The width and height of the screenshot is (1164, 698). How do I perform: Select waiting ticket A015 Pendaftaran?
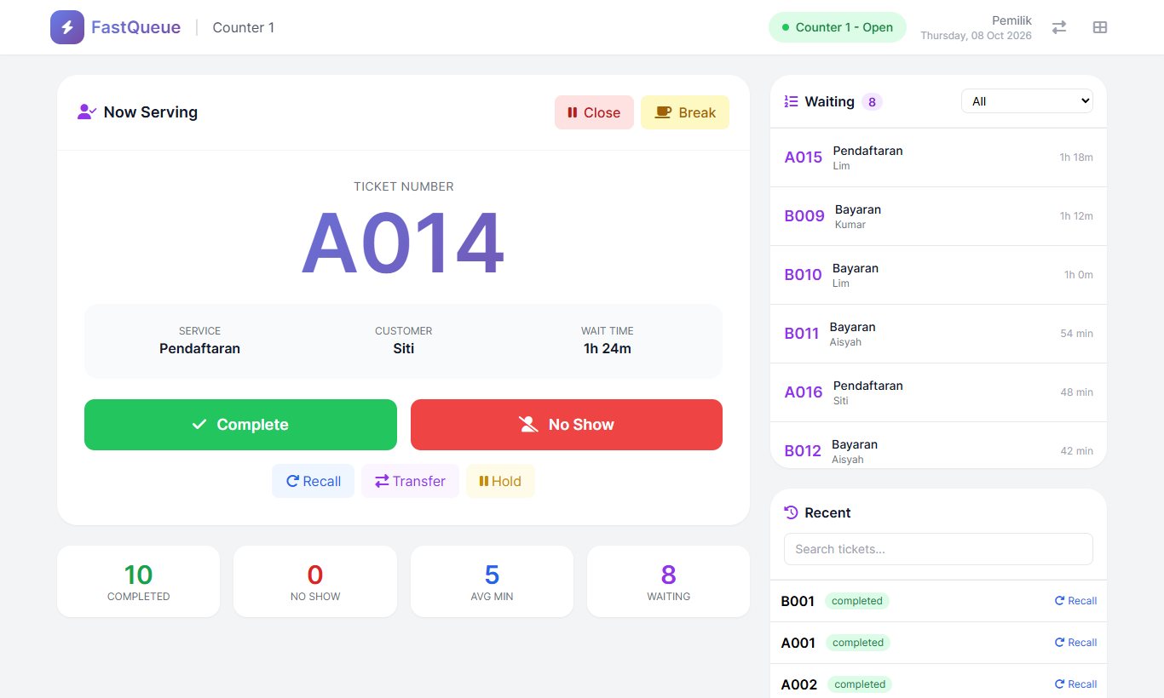tap(938, 157)
